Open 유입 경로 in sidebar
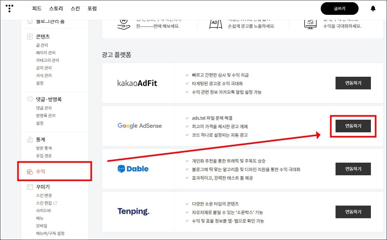The image size is (387, 240). pos(44,156)
